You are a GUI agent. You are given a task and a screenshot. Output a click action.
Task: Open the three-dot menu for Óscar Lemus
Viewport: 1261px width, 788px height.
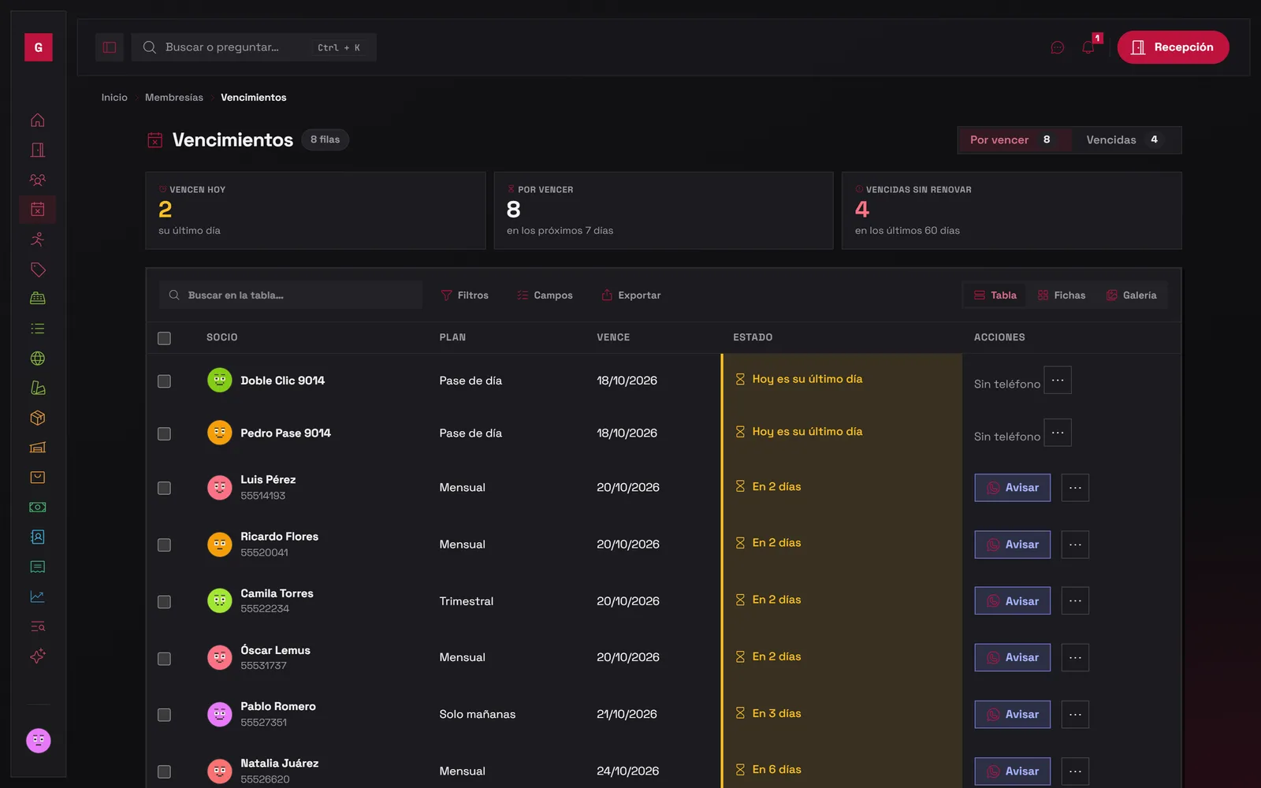(x=1075, y=658)
